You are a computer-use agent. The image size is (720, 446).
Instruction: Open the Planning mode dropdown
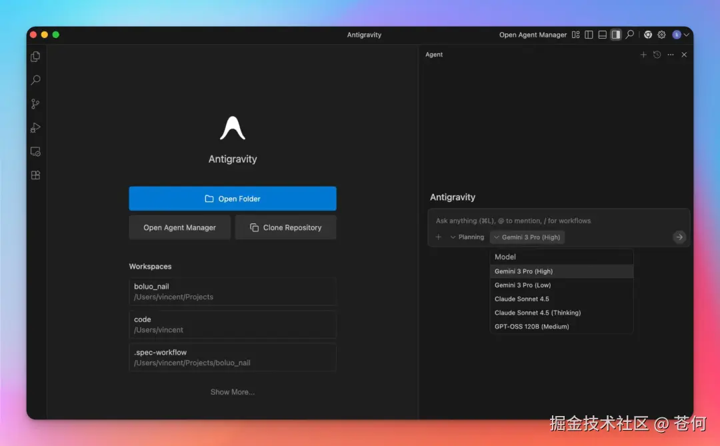467,237
